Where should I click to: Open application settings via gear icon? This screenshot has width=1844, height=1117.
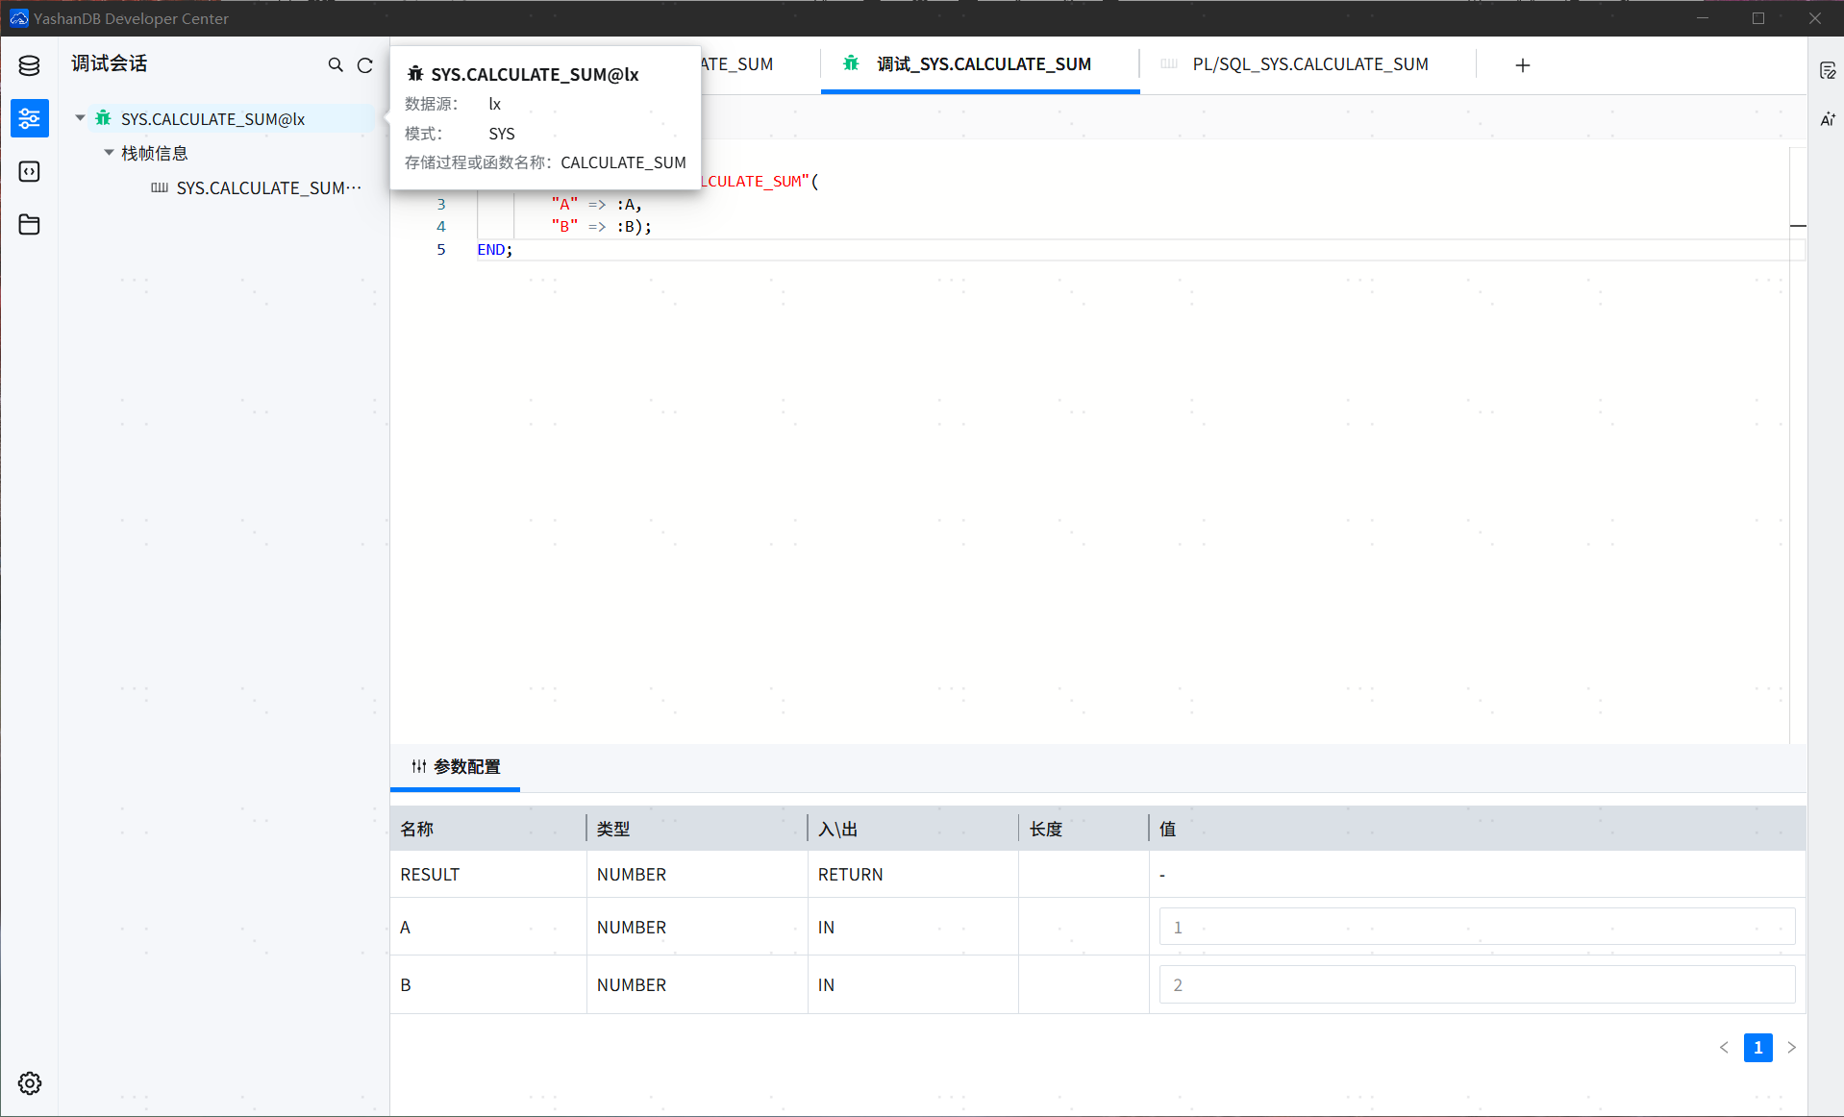tap(29, 1083)
